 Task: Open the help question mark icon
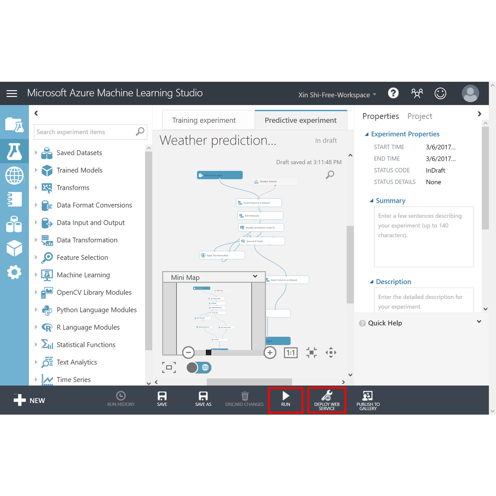point(393,93)
